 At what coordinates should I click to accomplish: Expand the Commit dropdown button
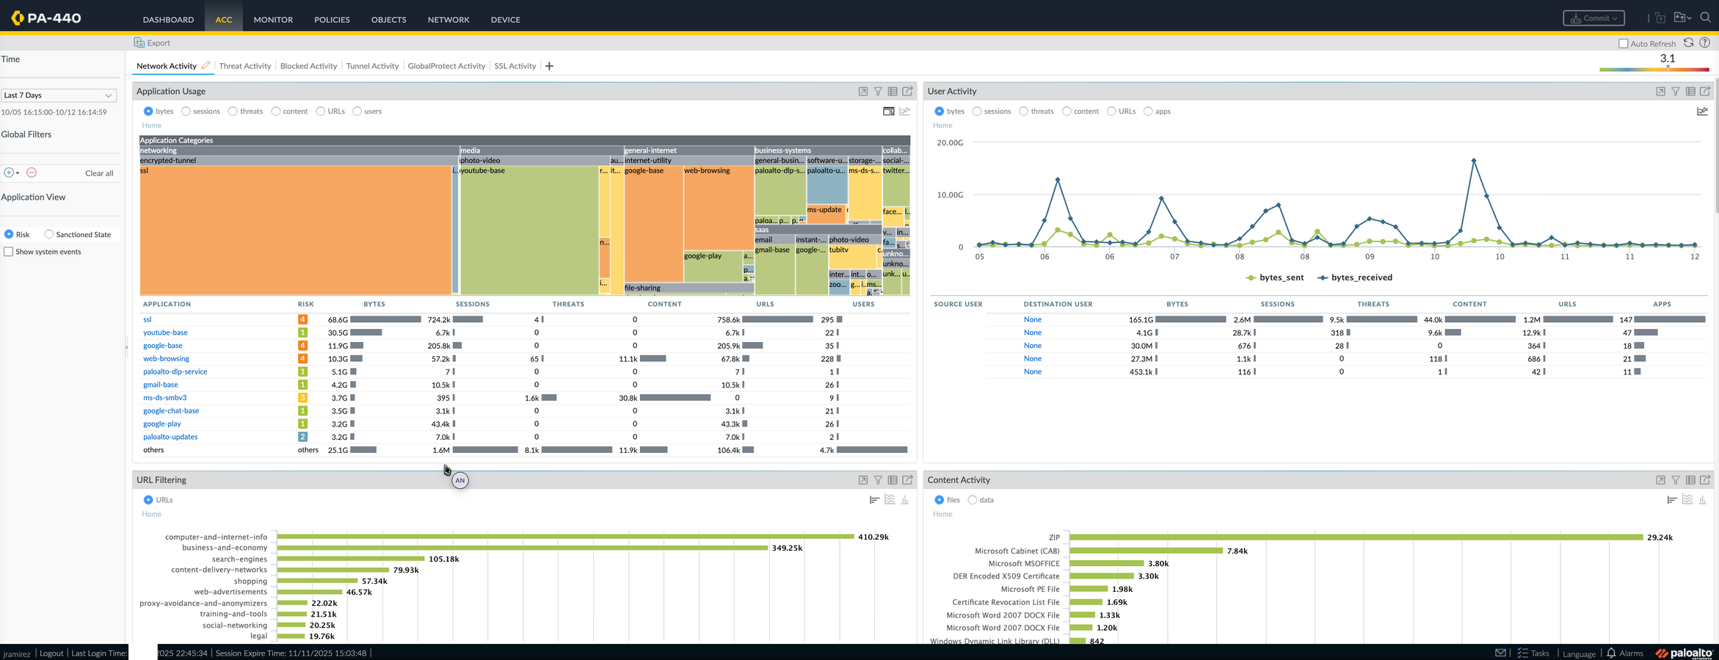(1593, 18)
